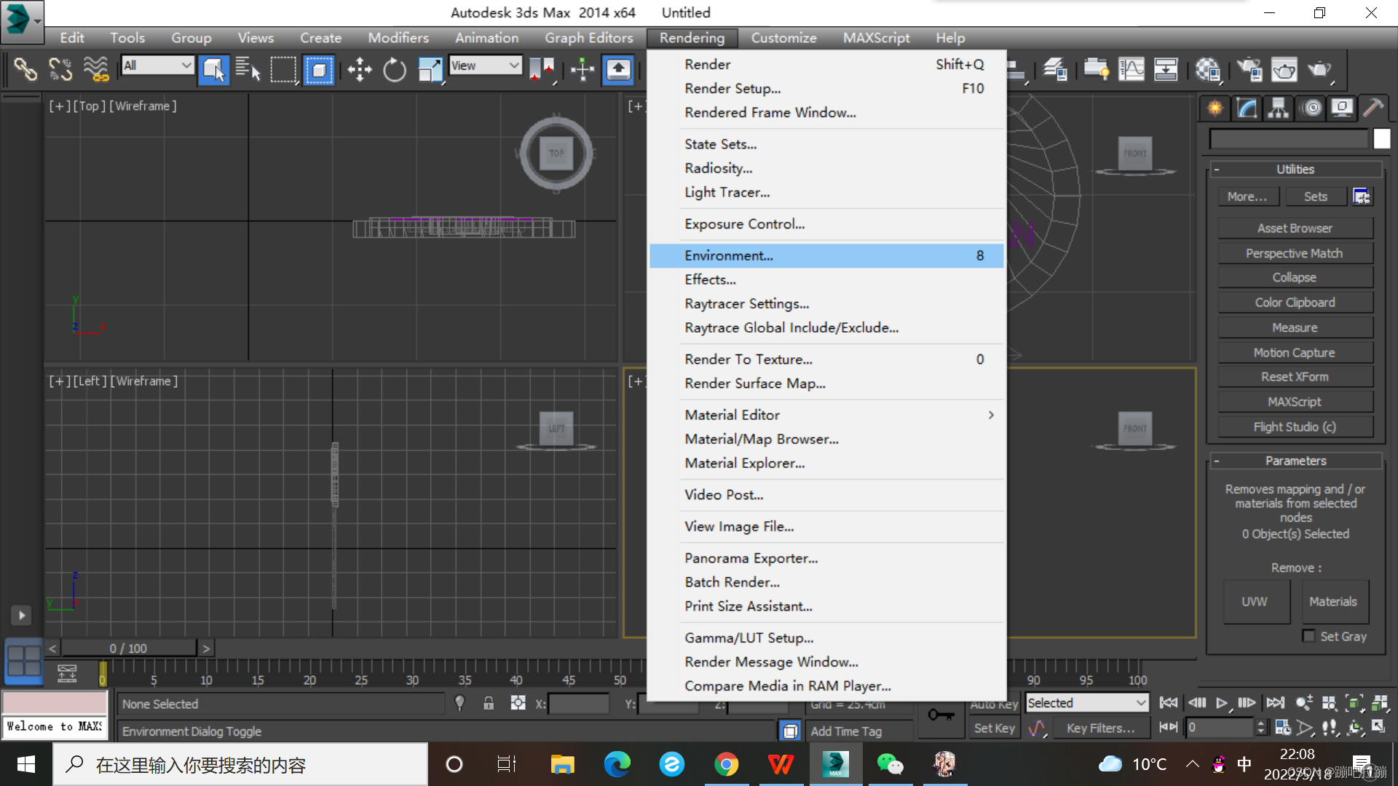Open the View reference coordinate dropdown
The image size is (1398, 786).
click(x=486, y=65)
